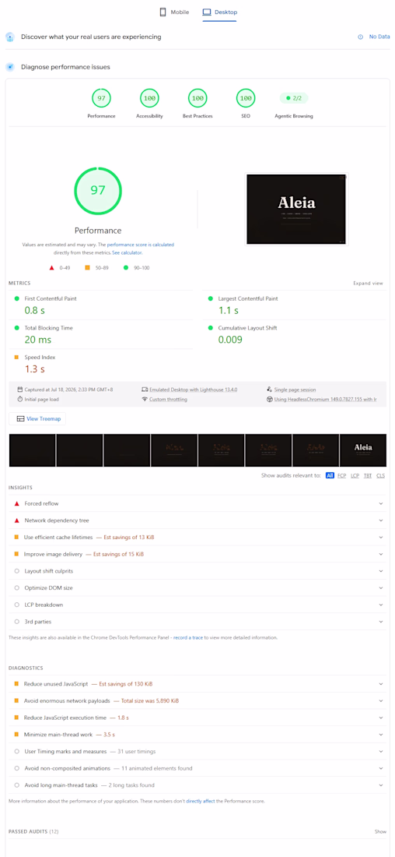Expand Avoid non-composited animations audit
This screenshot has width=395, height=857.
coord(197,768)
